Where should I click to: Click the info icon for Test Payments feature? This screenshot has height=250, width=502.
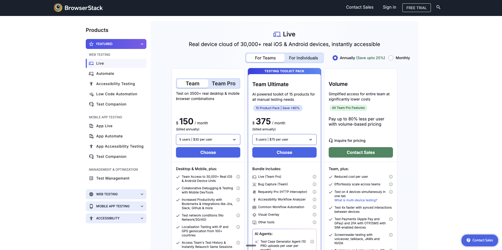pyautogui.click(x=391, y=219)
